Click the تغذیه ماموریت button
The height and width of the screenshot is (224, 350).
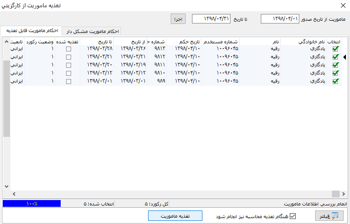pyautogui.click(x=175, y=216)
